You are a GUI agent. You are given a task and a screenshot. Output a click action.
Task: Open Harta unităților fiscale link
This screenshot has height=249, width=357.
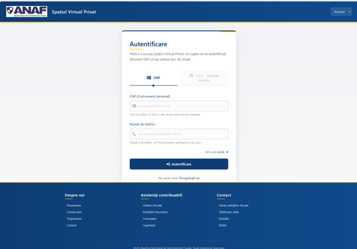click(x=233, y=205)
